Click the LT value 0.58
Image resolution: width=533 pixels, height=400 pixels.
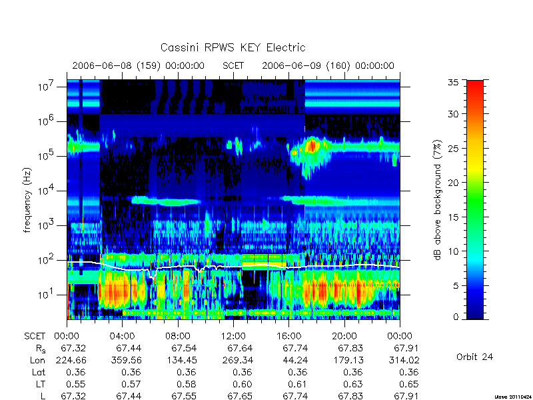[187, 385]
